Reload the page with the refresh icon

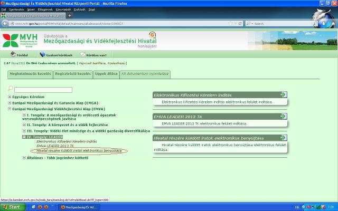(x=240, y=23)
